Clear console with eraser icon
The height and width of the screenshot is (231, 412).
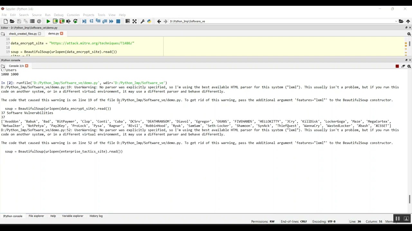point(403,66)
